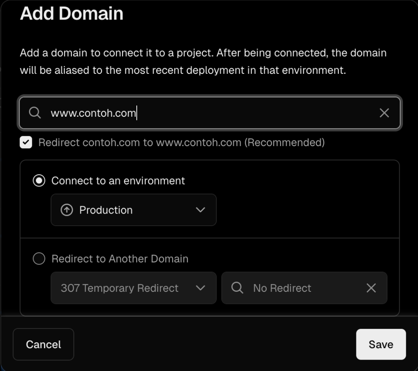418x371 pixels.
Task: Clear the www.contoh.com domain input
Action: (384, 113)
